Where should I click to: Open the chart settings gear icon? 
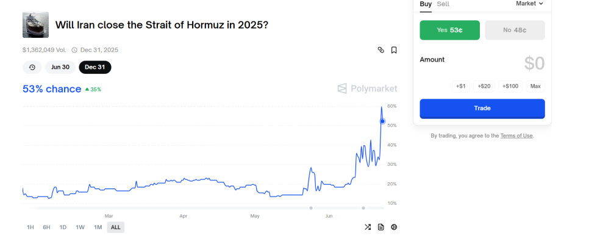point(394,227)
